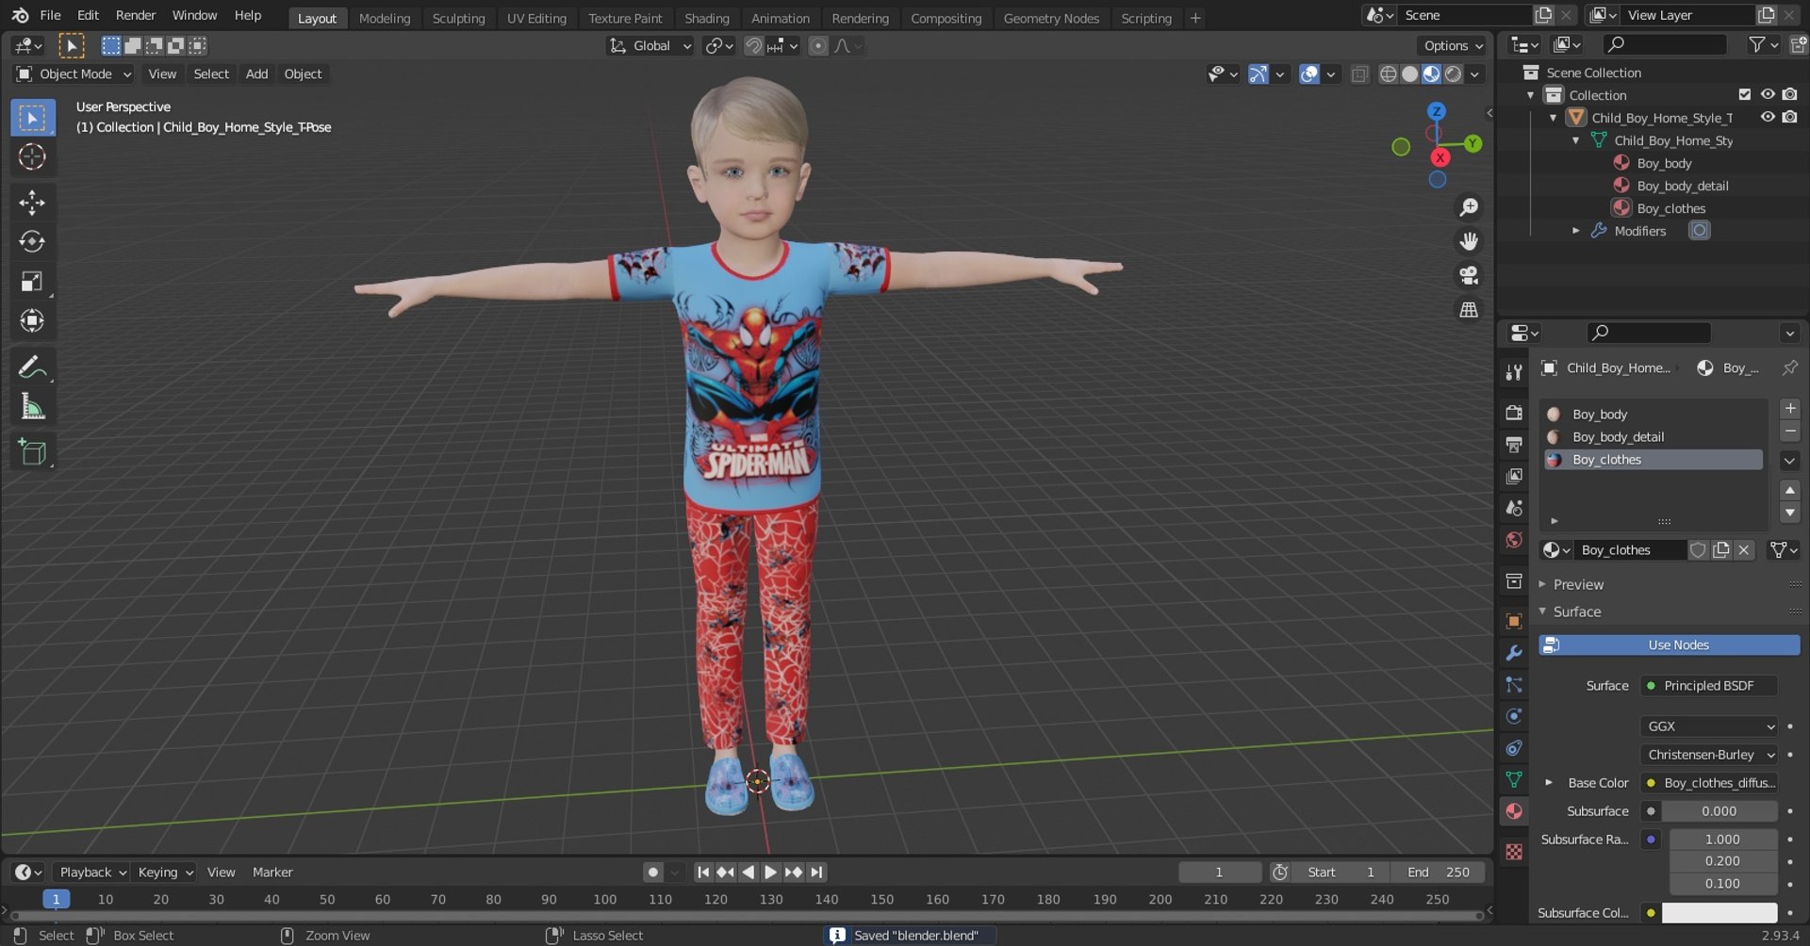This screenshot has width=1810, height=946.
Task: Open the Particles properties tab
Action: coord(1514,685)
